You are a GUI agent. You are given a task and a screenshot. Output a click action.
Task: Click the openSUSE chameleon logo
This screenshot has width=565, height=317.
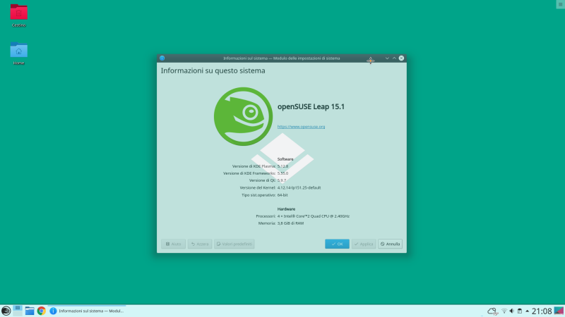pyautogui.click(x=243, y=116)
